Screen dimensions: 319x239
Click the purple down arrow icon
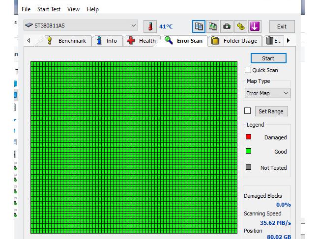(x=255, y=27)
